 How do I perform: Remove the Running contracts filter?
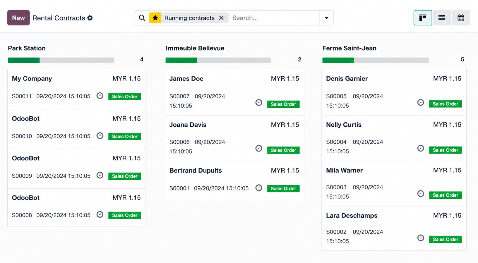pyautogui.click(x=221, y=18)
